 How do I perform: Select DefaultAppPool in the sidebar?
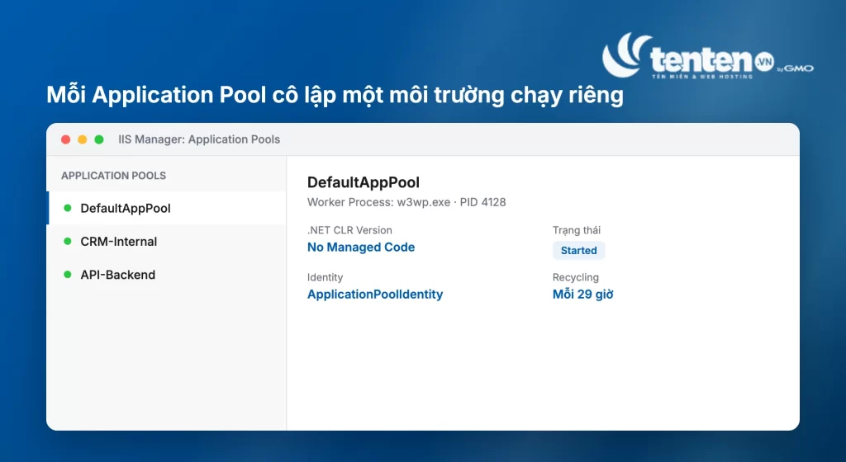pos(167,208)
